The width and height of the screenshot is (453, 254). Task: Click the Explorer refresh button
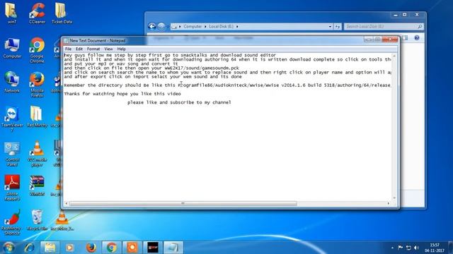coord(338,27)
